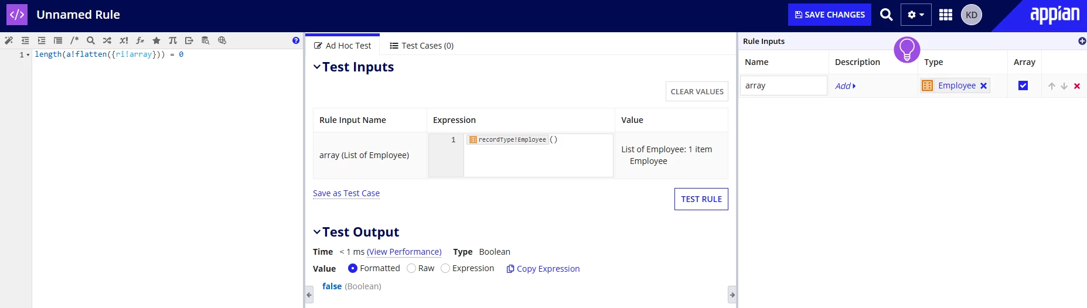Delete the array rule input with red X
This screenshot has width=1087, height=308.
pyautogui.click(x=1077, y=86)
